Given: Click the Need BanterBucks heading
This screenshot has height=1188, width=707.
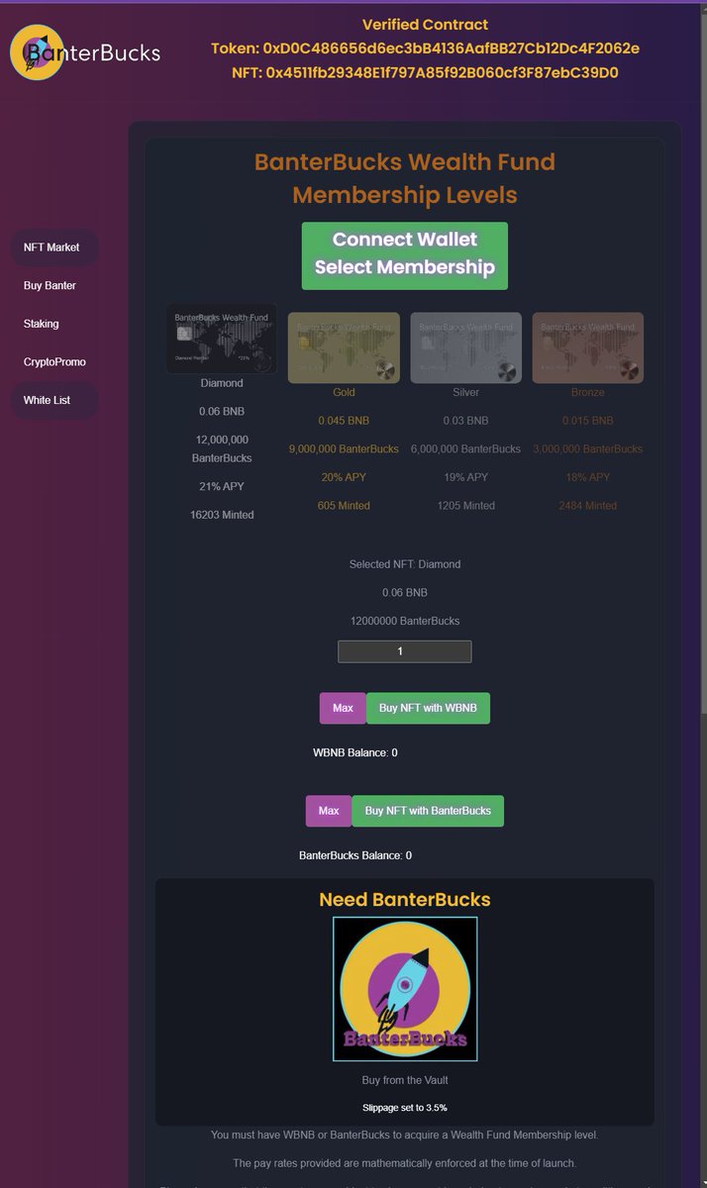Looking at the screenshot, I should (x=405, y=900).
